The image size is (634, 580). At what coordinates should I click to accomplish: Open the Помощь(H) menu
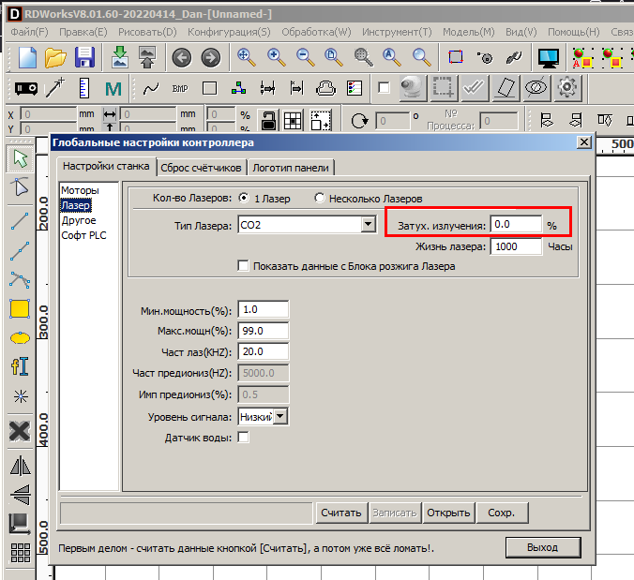(574, 32)
